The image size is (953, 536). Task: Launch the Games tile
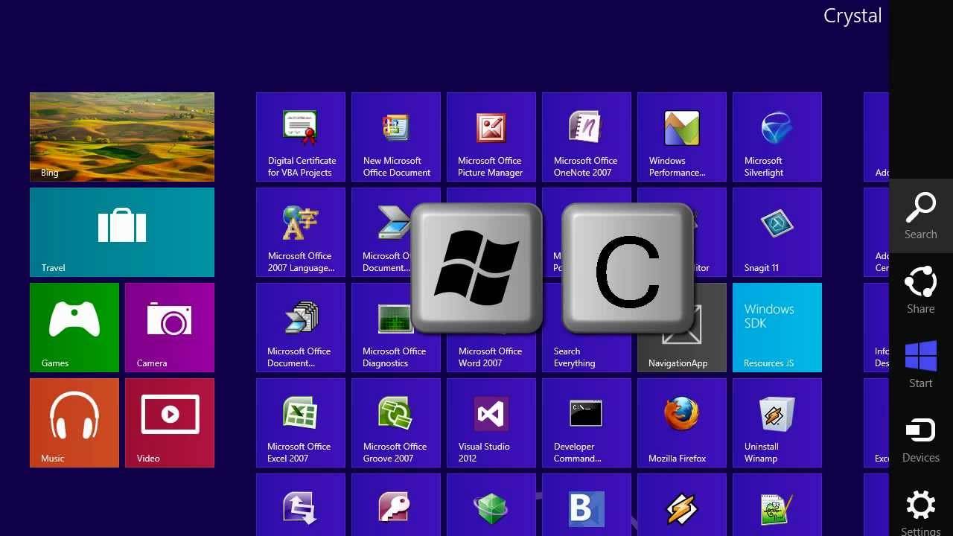(74, 328)
